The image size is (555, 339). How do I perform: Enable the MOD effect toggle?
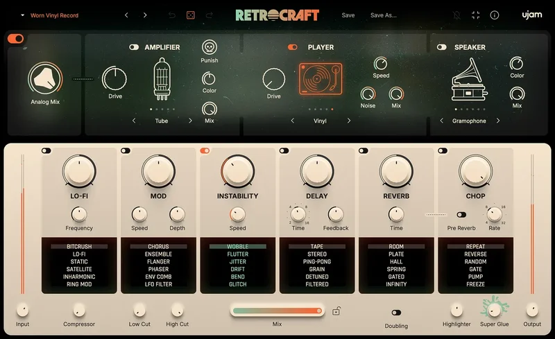[x=126, y=150]
